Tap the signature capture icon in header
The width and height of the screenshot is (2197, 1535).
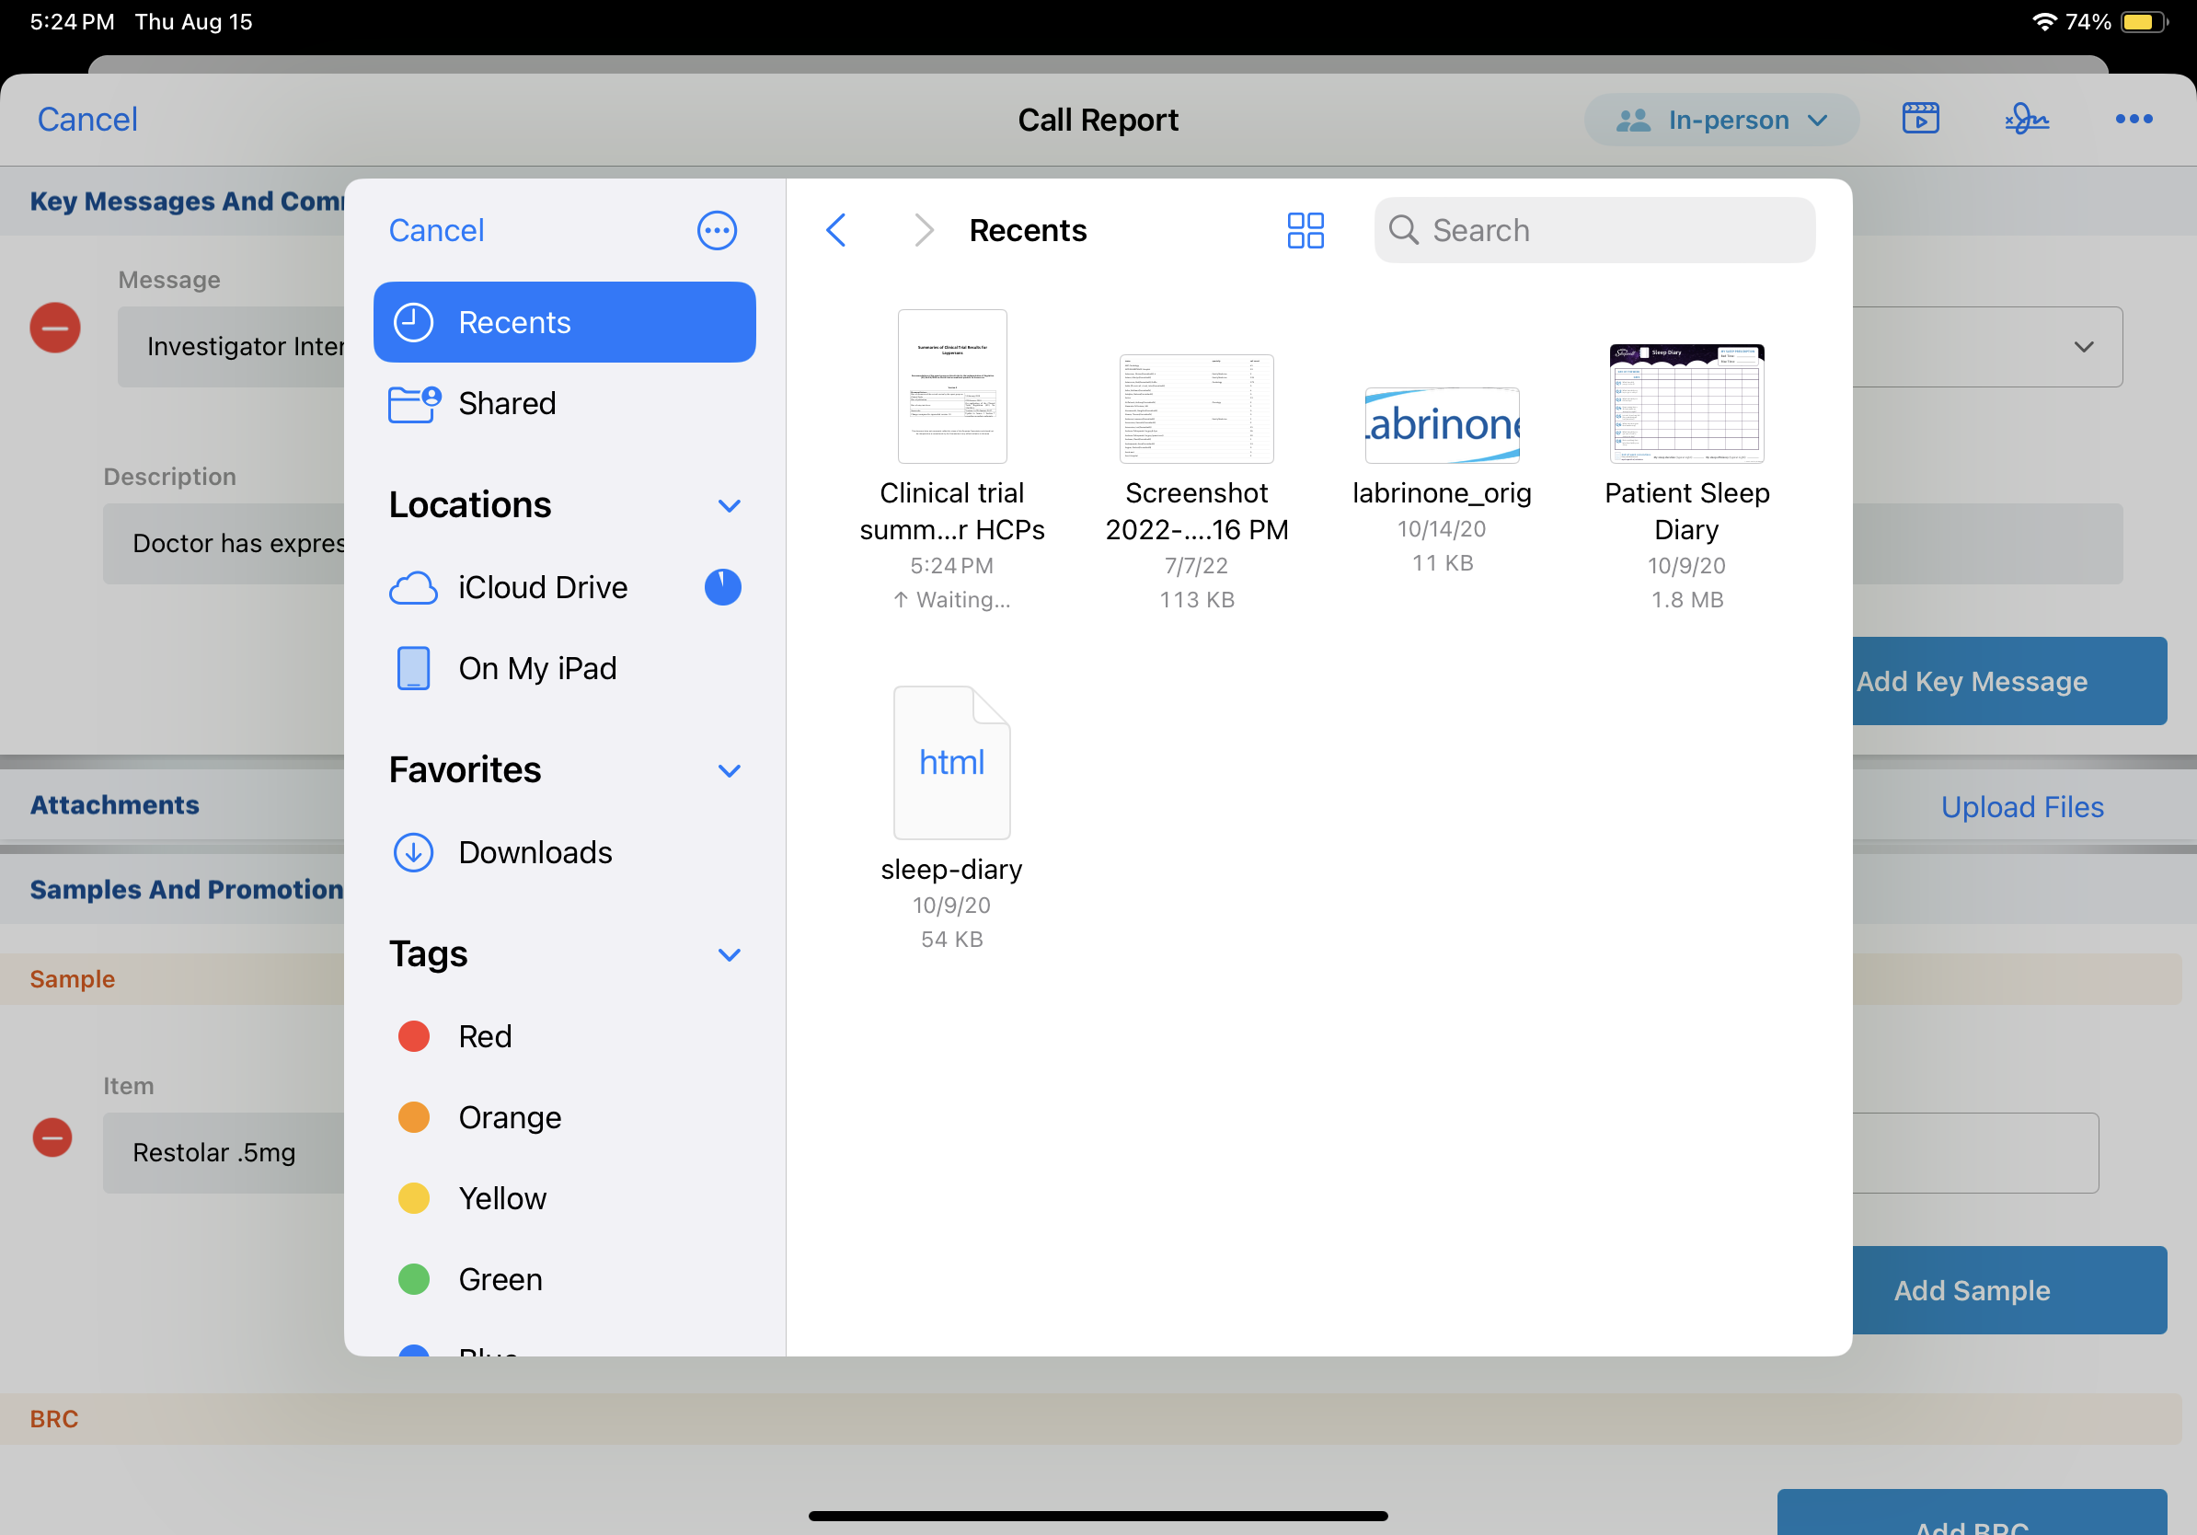pyautogui.click(x=2026, y=120)
